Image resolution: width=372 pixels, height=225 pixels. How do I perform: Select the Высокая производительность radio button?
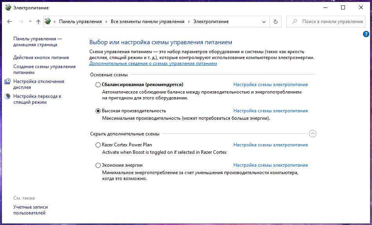point(98,111)
